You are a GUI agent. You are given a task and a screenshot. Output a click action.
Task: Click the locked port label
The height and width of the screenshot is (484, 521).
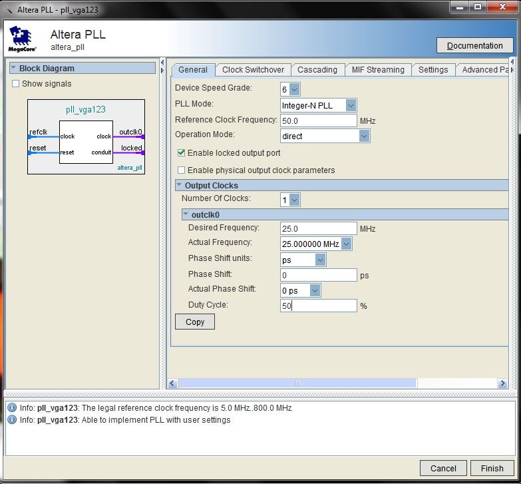point(132,148)
